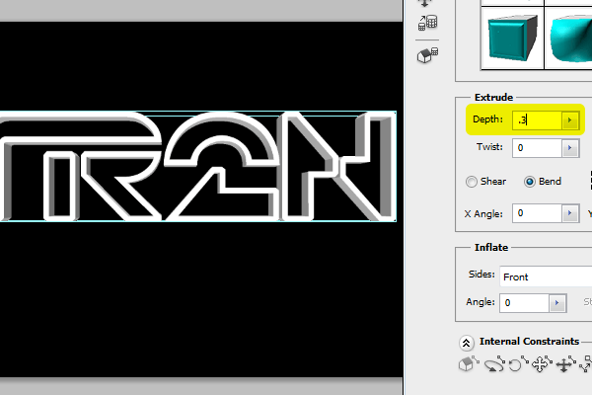Click the constraint home position icon

pyautogui.click(x=468, y=364)
